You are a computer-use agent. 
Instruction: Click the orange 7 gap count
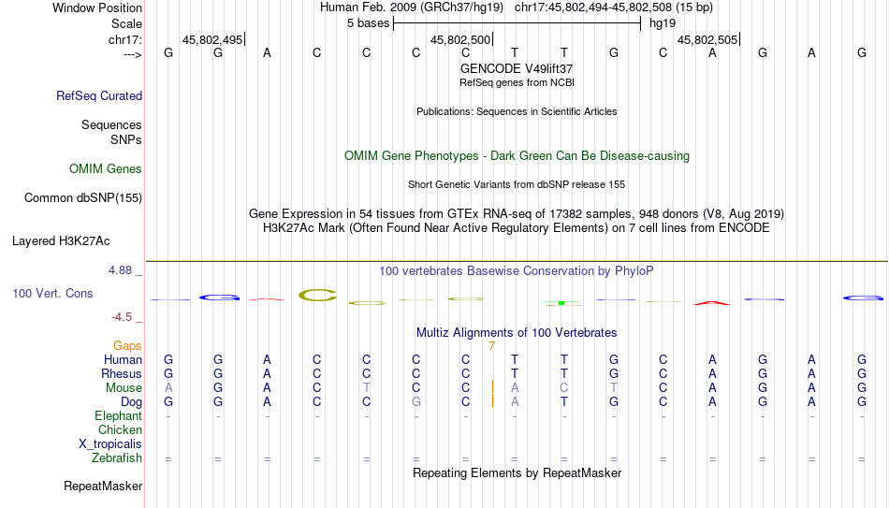coord(491,346)
